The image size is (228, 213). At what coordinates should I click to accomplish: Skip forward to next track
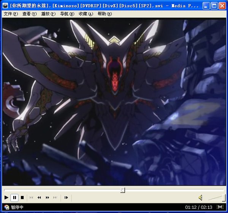[55, 197]
